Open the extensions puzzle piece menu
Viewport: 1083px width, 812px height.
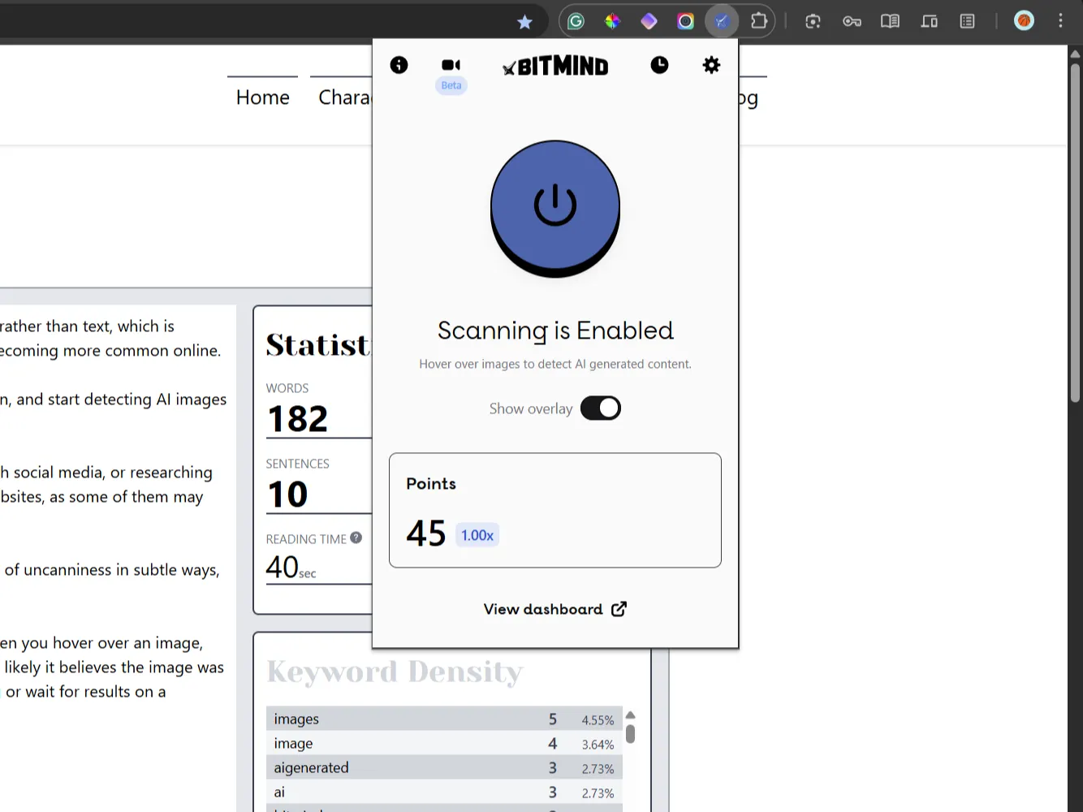pos(759,21)
